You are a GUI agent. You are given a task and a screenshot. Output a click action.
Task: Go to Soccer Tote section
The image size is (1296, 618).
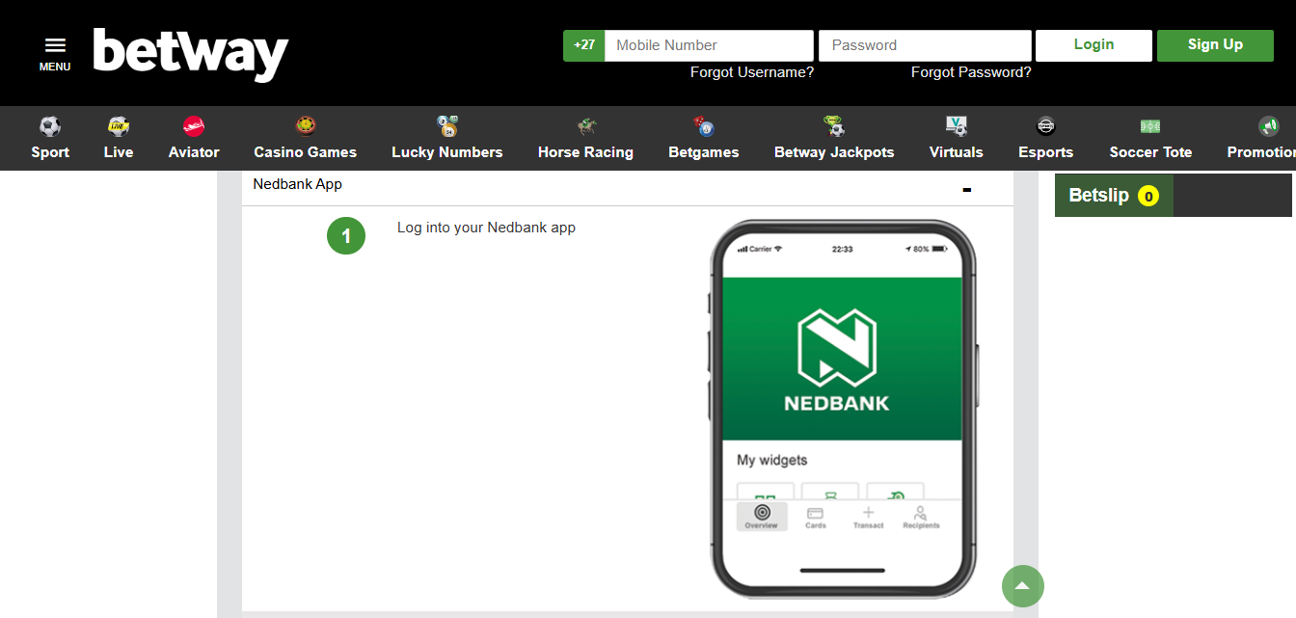pos(1149,125)
